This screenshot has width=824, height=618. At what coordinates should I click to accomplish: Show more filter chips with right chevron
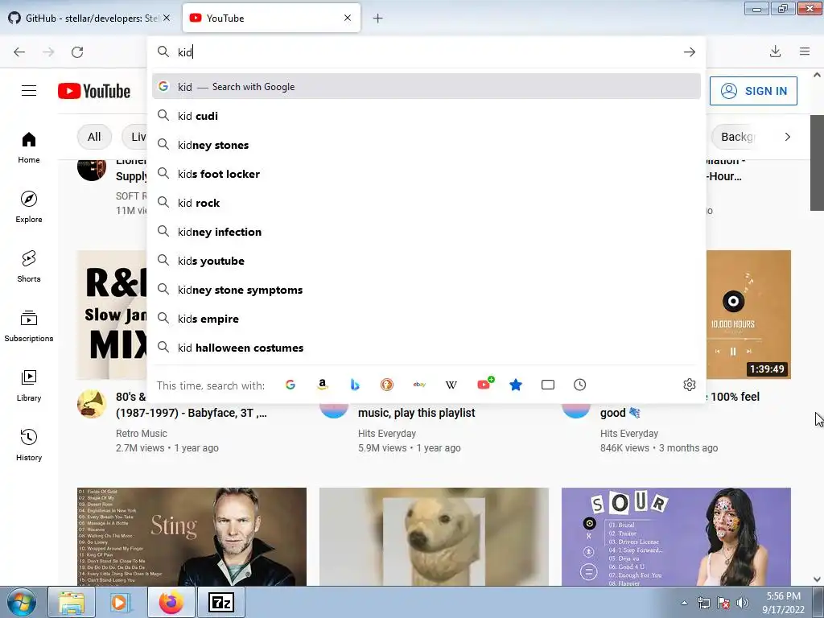point(787,137)
